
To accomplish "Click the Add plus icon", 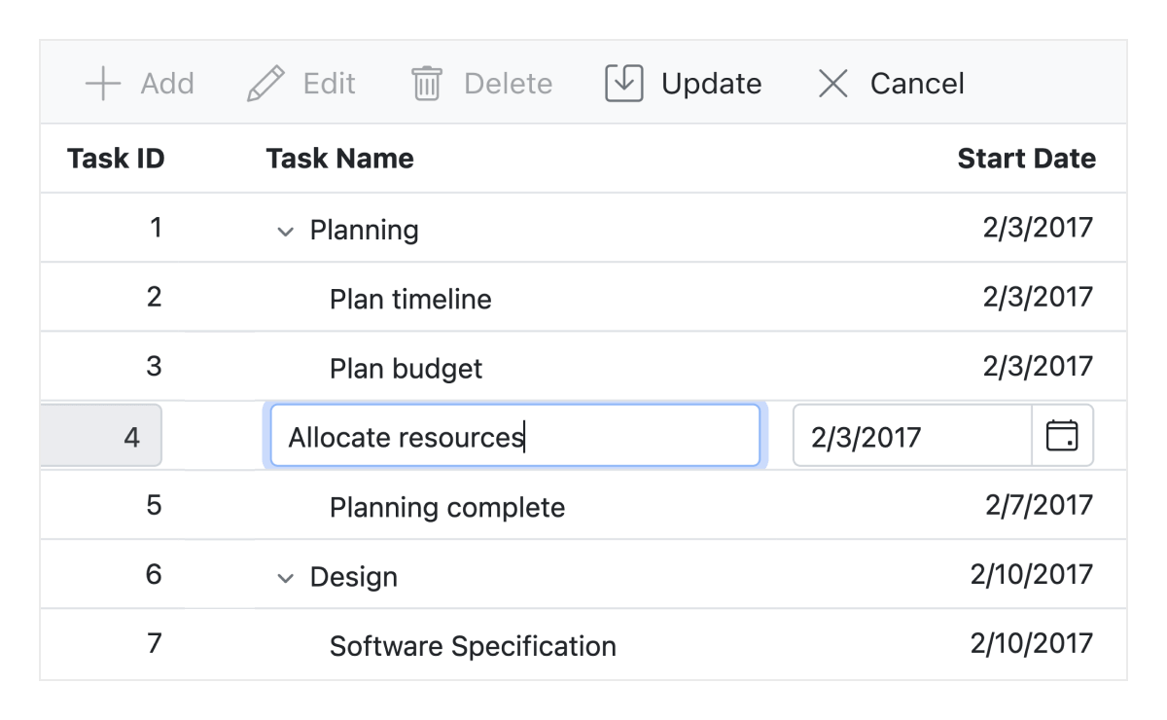I will tap(102, 84).
